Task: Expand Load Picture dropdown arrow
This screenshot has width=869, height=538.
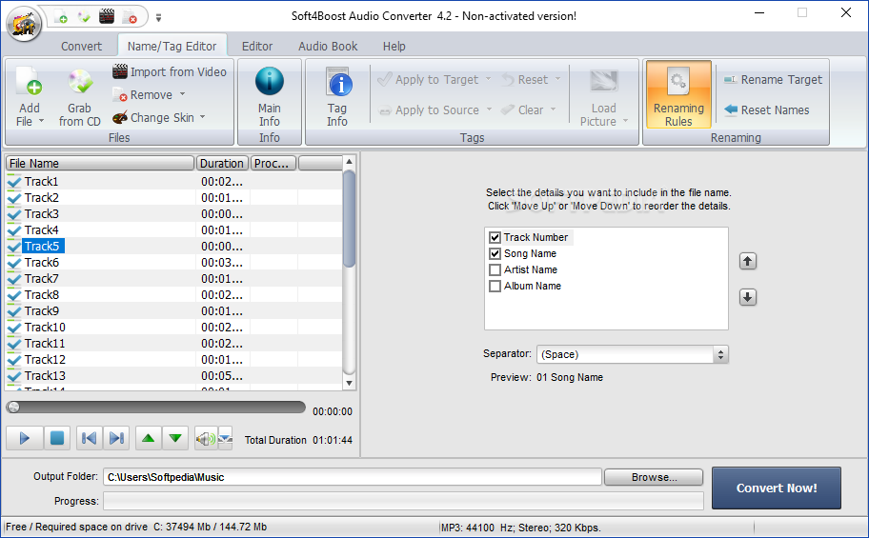Action: (x=626, y=121)
